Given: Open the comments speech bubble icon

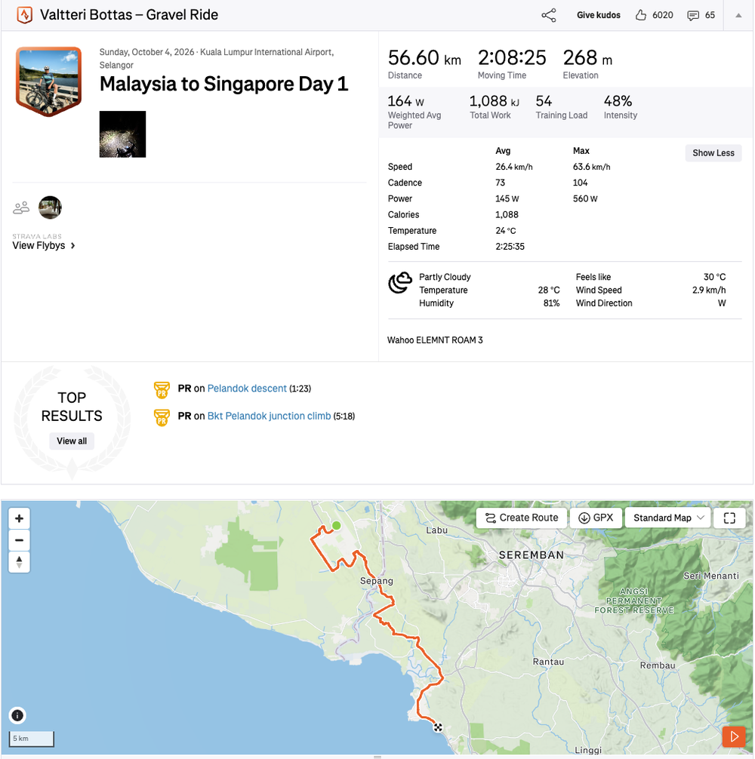Looking at the screenshot, I should pos(693,16).
